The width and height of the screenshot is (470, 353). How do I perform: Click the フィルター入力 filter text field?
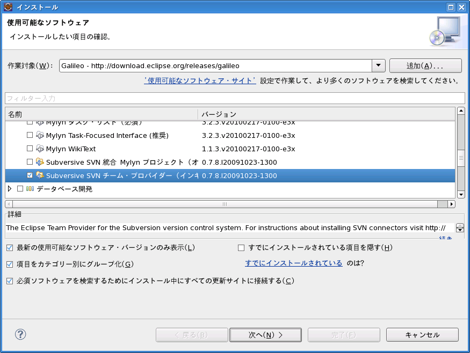coord(235,98)
